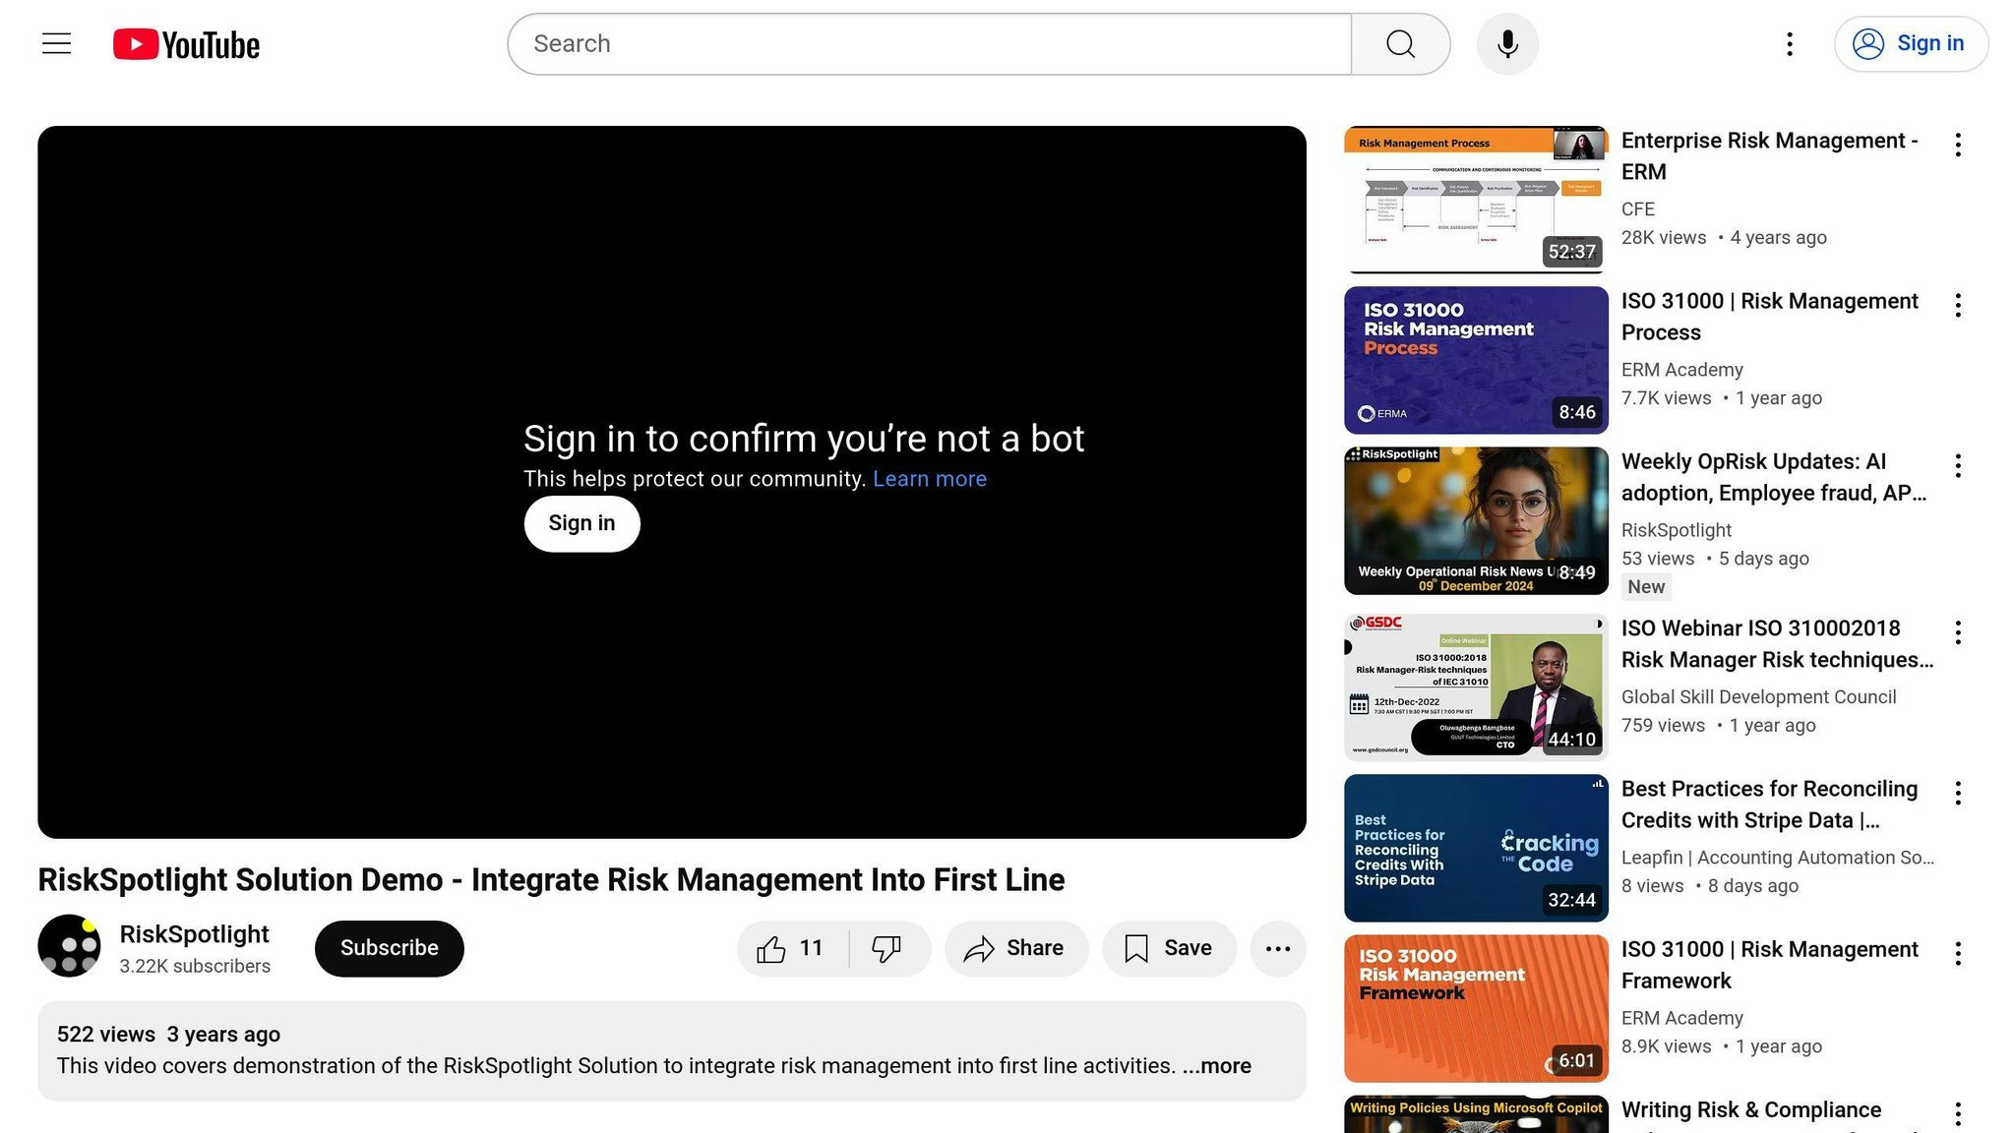Save video to a playlist
2015x1133 pixels.
1169,948
